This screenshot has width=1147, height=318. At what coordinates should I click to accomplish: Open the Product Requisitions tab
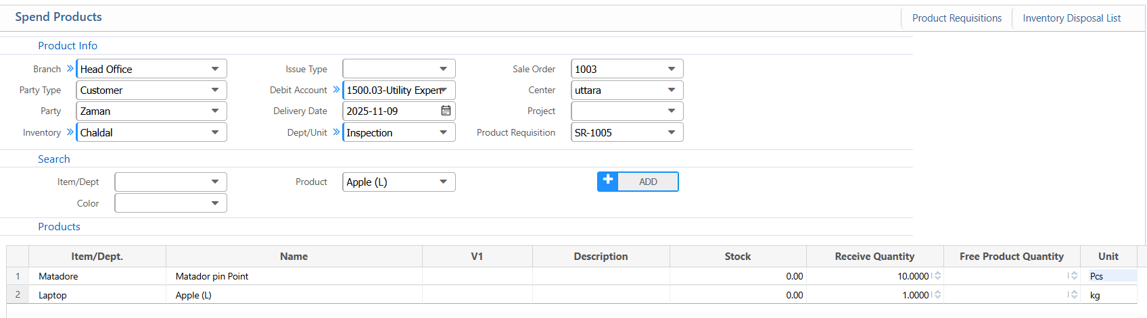[x=956, y=18]
